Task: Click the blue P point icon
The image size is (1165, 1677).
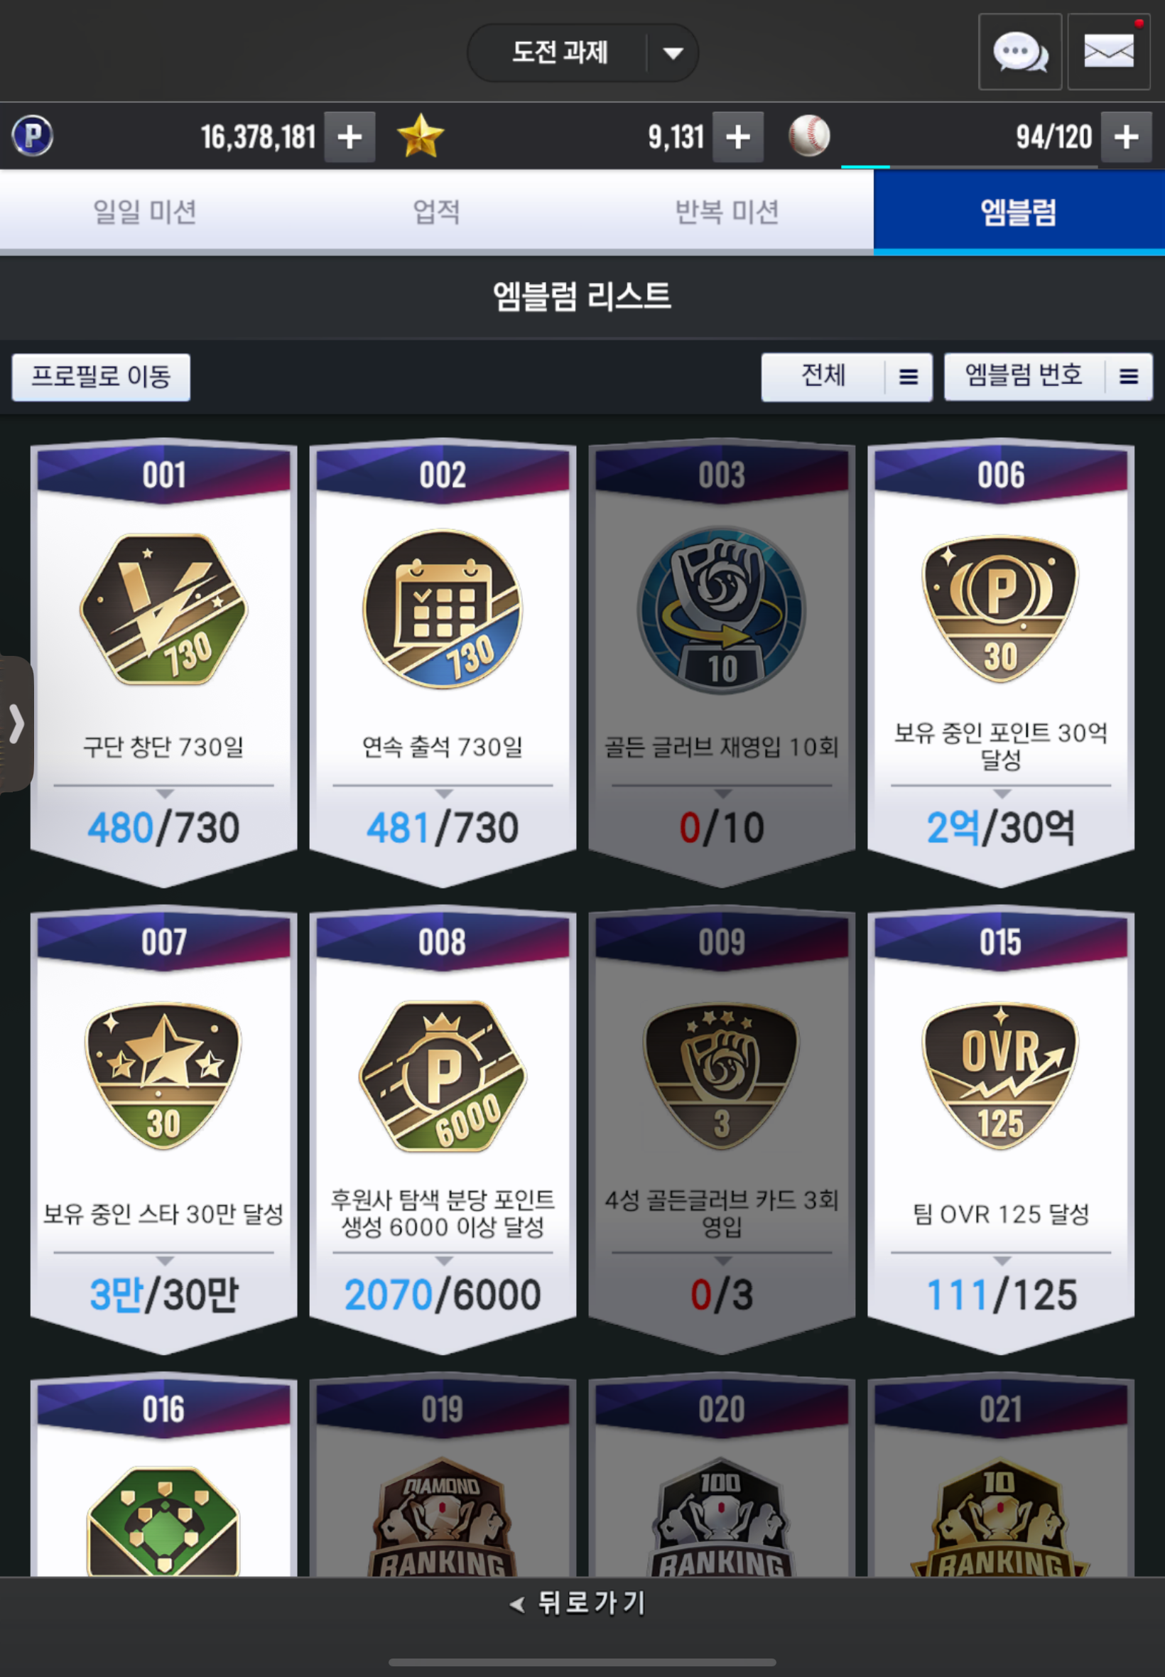Action: point(33,136)
